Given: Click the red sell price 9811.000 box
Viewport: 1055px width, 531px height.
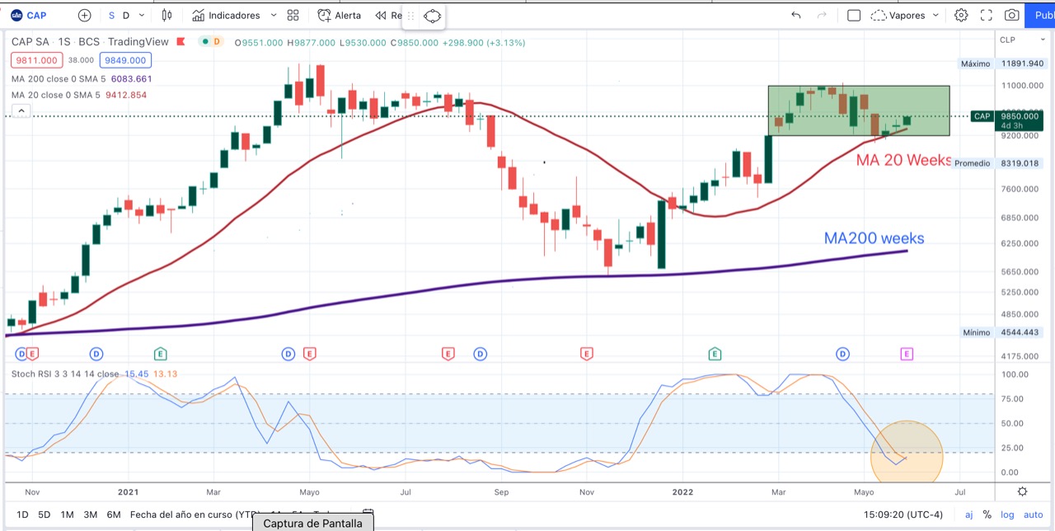Looking at the screenshot, I should 35,60.
